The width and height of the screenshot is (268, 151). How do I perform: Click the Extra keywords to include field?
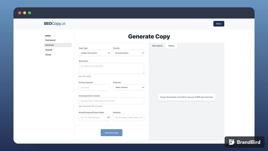[x=112, y=101]
